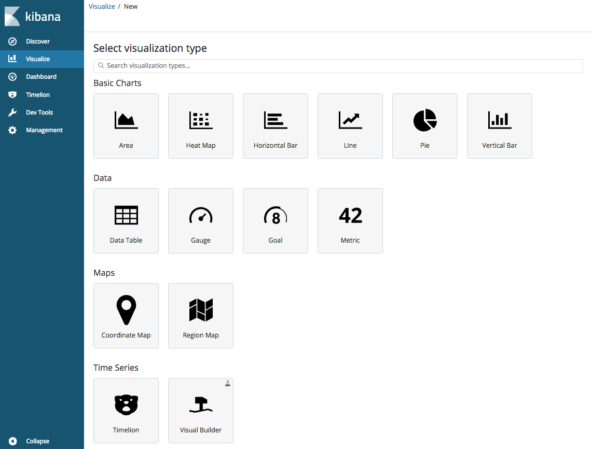The height and width of the screenshot is (449, 592).
Task: Click the Timelion bear sidebar icon
Action: (x=12, y=95)
